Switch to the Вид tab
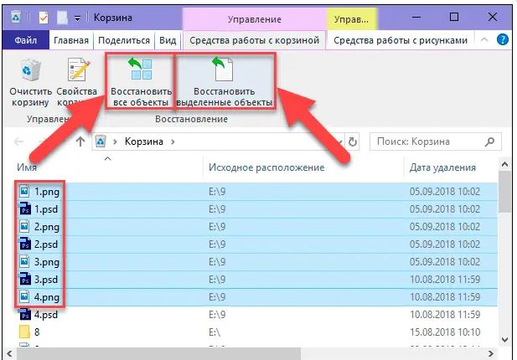This screenshot has width=517, height=360. [168, 40]
